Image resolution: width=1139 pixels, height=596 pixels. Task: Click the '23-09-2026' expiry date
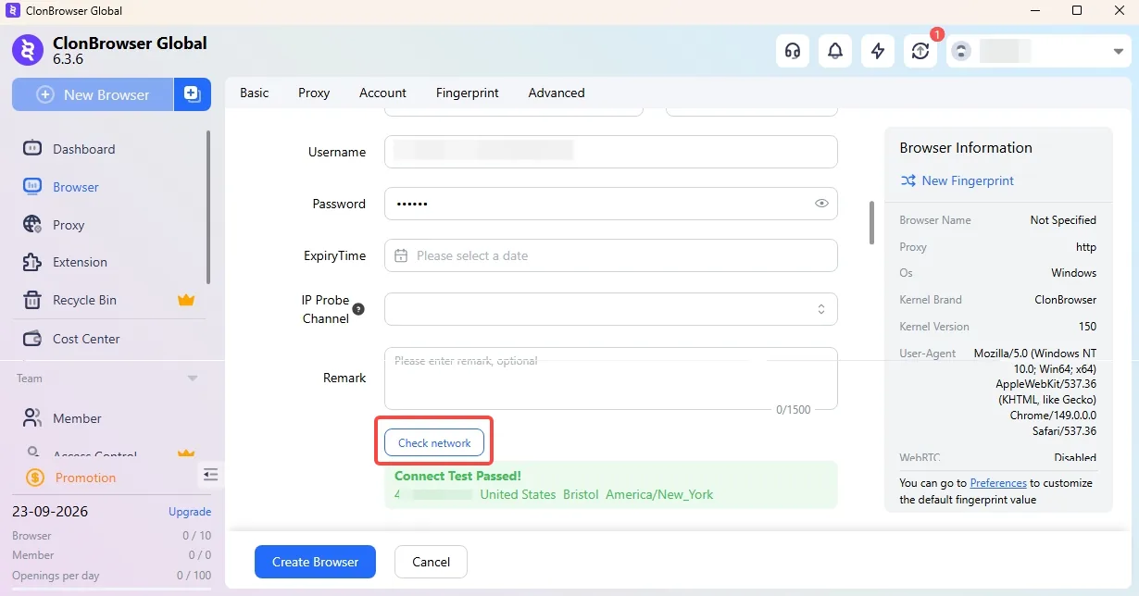48,511
